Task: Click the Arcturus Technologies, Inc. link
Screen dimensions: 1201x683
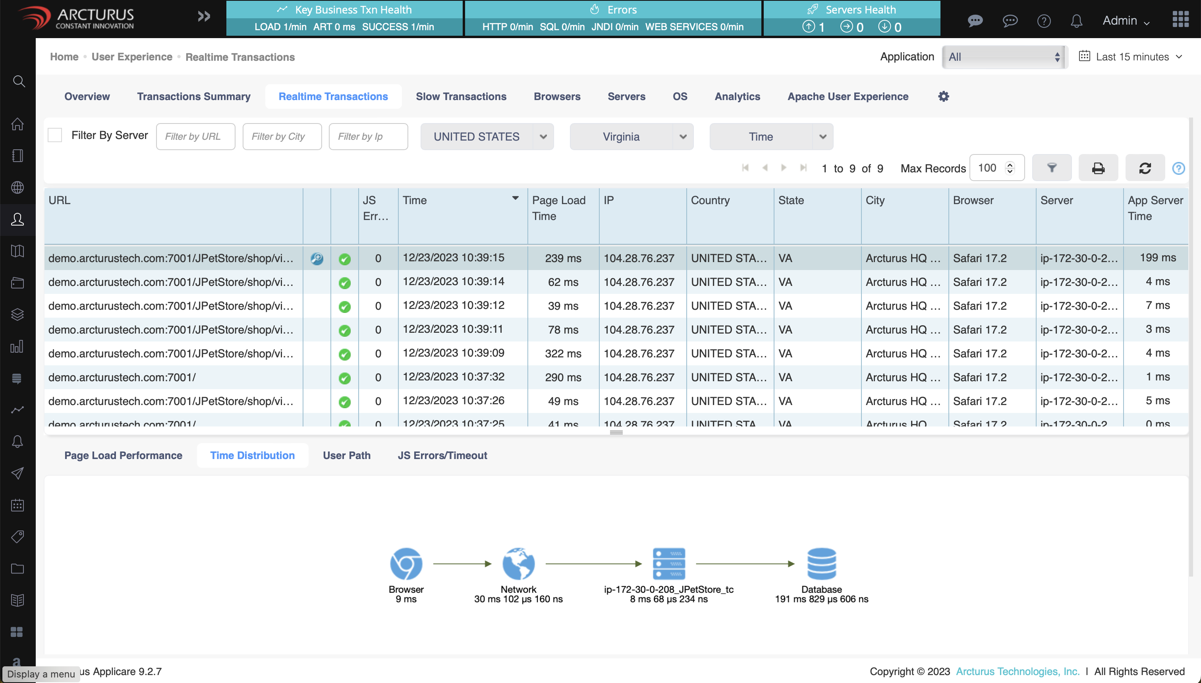Action: coord(1017,671)
